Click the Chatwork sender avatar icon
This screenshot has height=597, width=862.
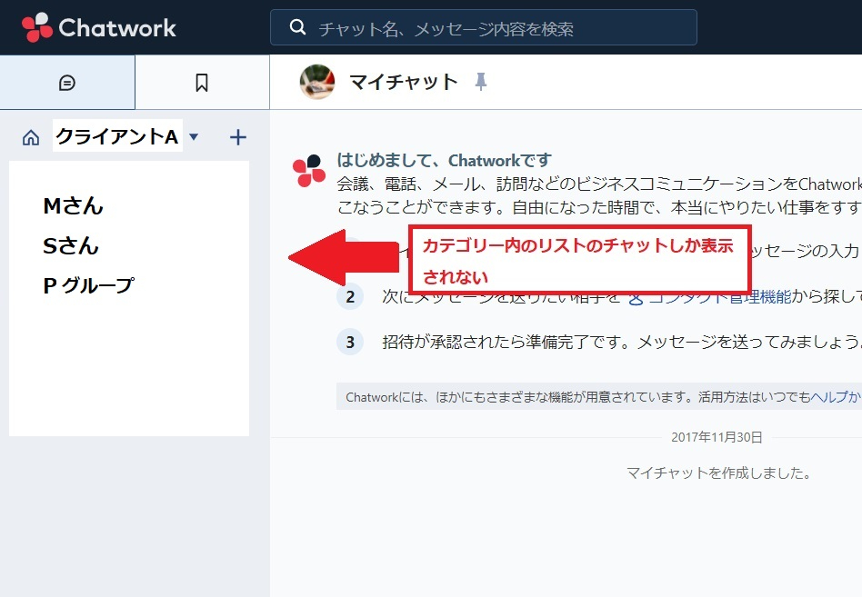coord(309,171)
